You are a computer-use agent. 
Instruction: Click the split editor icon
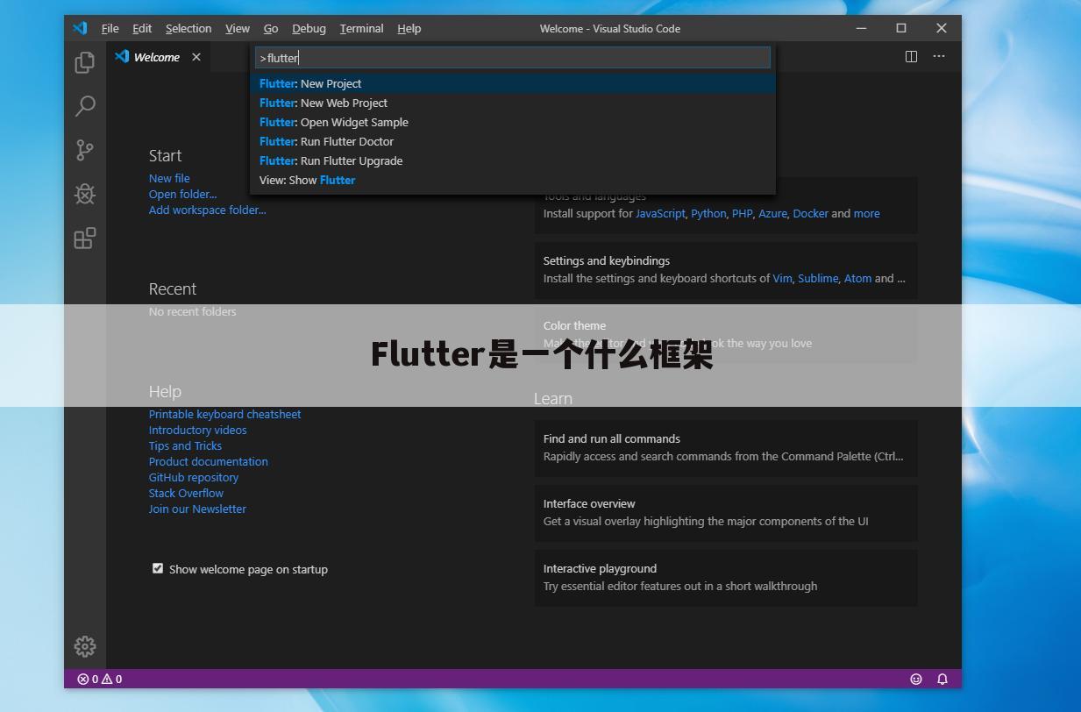[911, 56]
